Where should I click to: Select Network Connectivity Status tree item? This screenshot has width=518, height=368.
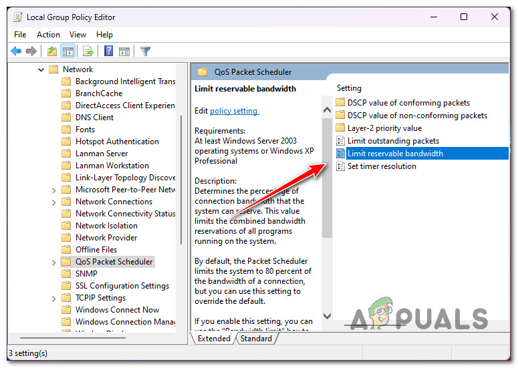click(x=125, y=214)
